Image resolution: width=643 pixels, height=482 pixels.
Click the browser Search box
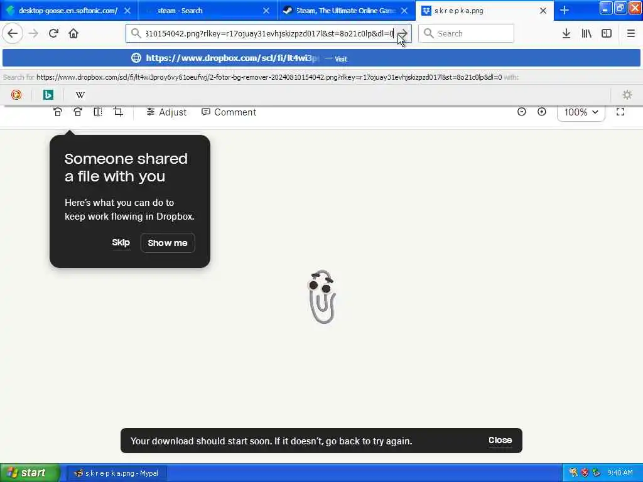tap(467, 33)
